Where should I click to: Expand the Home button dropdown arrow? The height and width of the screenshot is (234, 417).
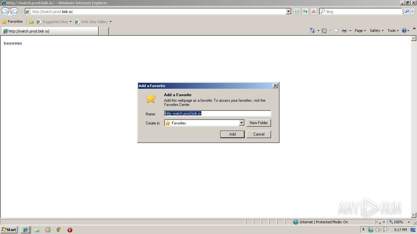(318, 31)
